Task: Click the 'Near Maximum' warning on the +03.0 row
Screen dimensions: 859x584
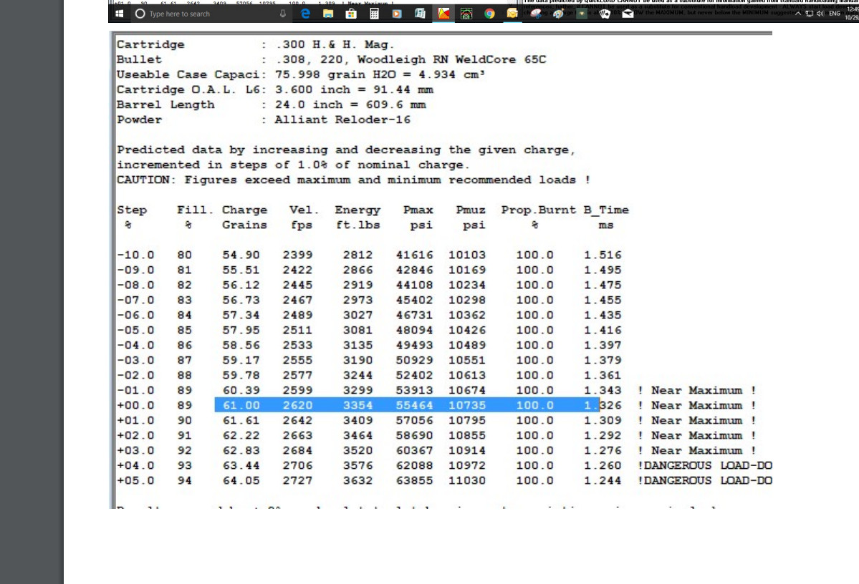Action: coord(697,450)
